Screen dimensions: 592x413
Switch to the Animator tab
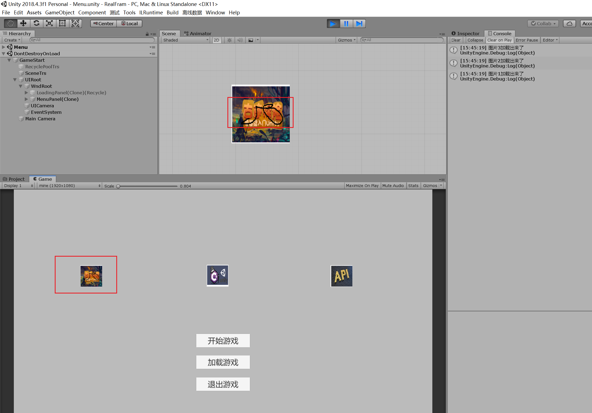point(198,34)
